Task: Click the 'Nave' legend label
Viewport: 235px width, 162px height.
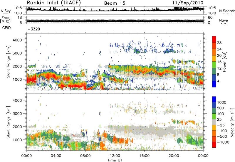Action: (224, 20)
